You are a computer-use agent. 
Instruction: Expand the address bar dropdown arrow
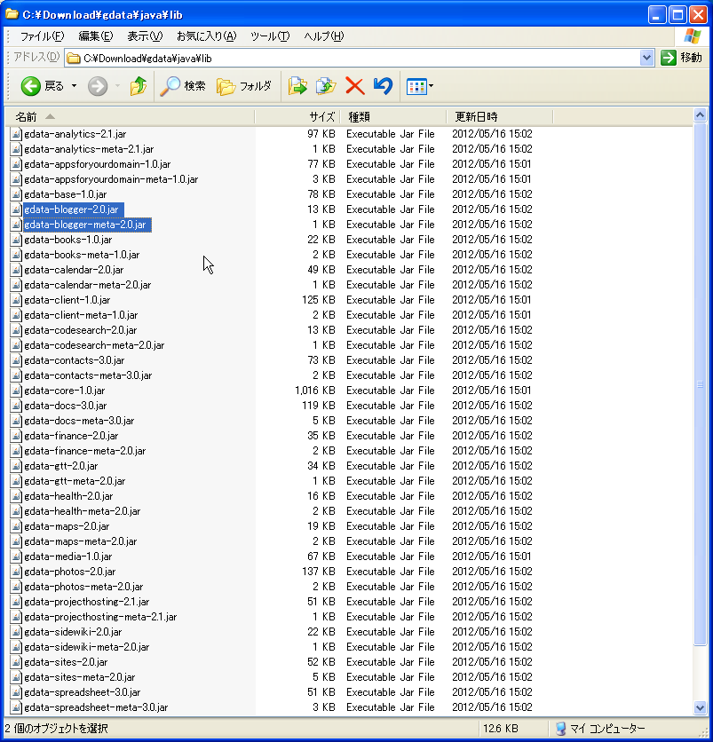click(x=646, y=59)
